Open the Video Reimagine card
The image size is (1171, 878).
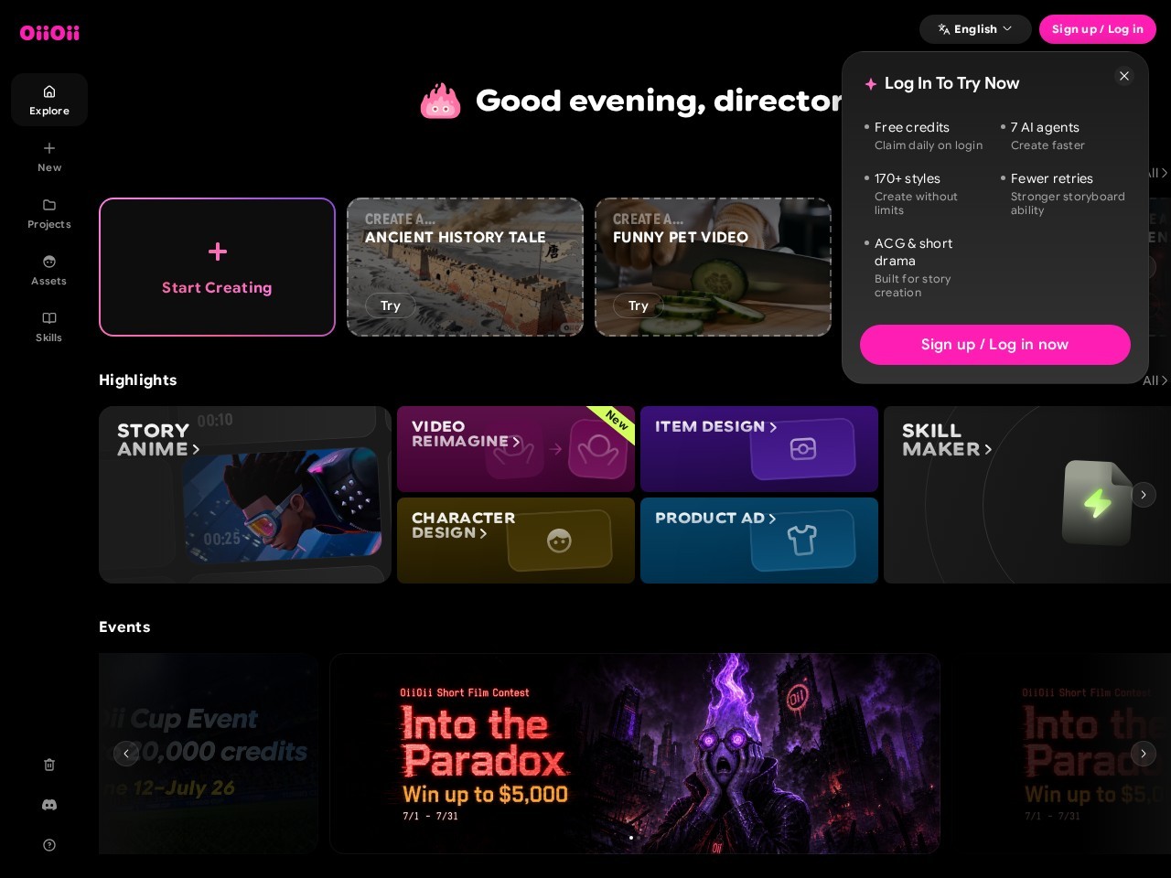click(x=516, y=449)
